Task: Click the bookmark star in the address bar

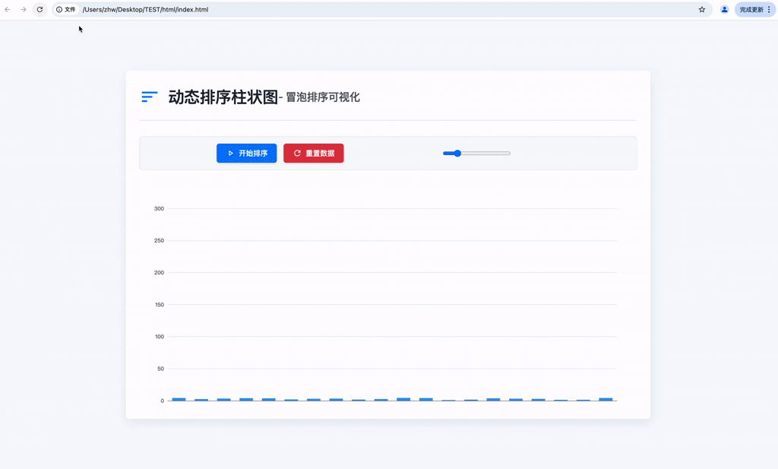Action: pos(701,10)
